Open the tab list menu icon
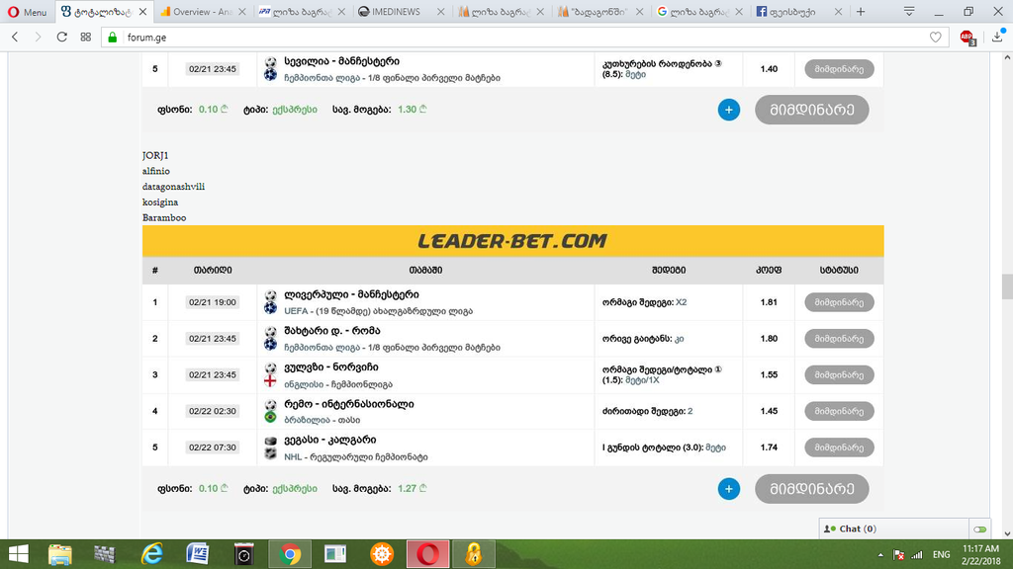 point(909,12)
